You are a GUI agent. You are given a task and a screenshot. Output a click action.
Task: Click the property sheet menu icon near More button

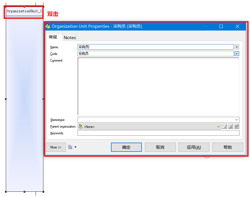click(70, 147)
